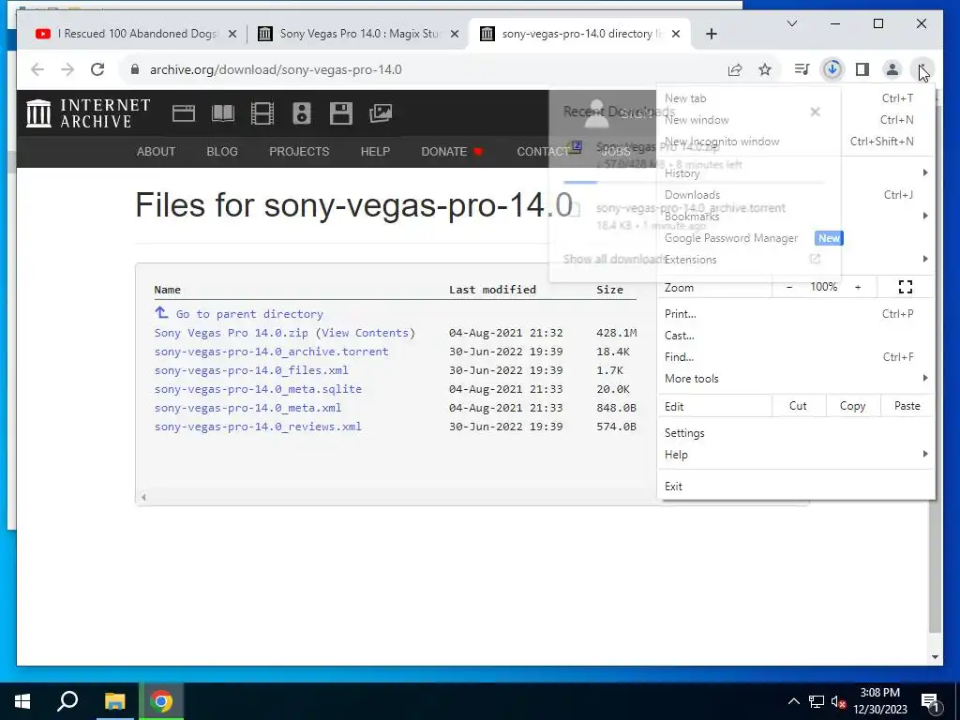Choose Print... from the menu
This screenshot has width=960, height=720.
(x=796, y=313)
